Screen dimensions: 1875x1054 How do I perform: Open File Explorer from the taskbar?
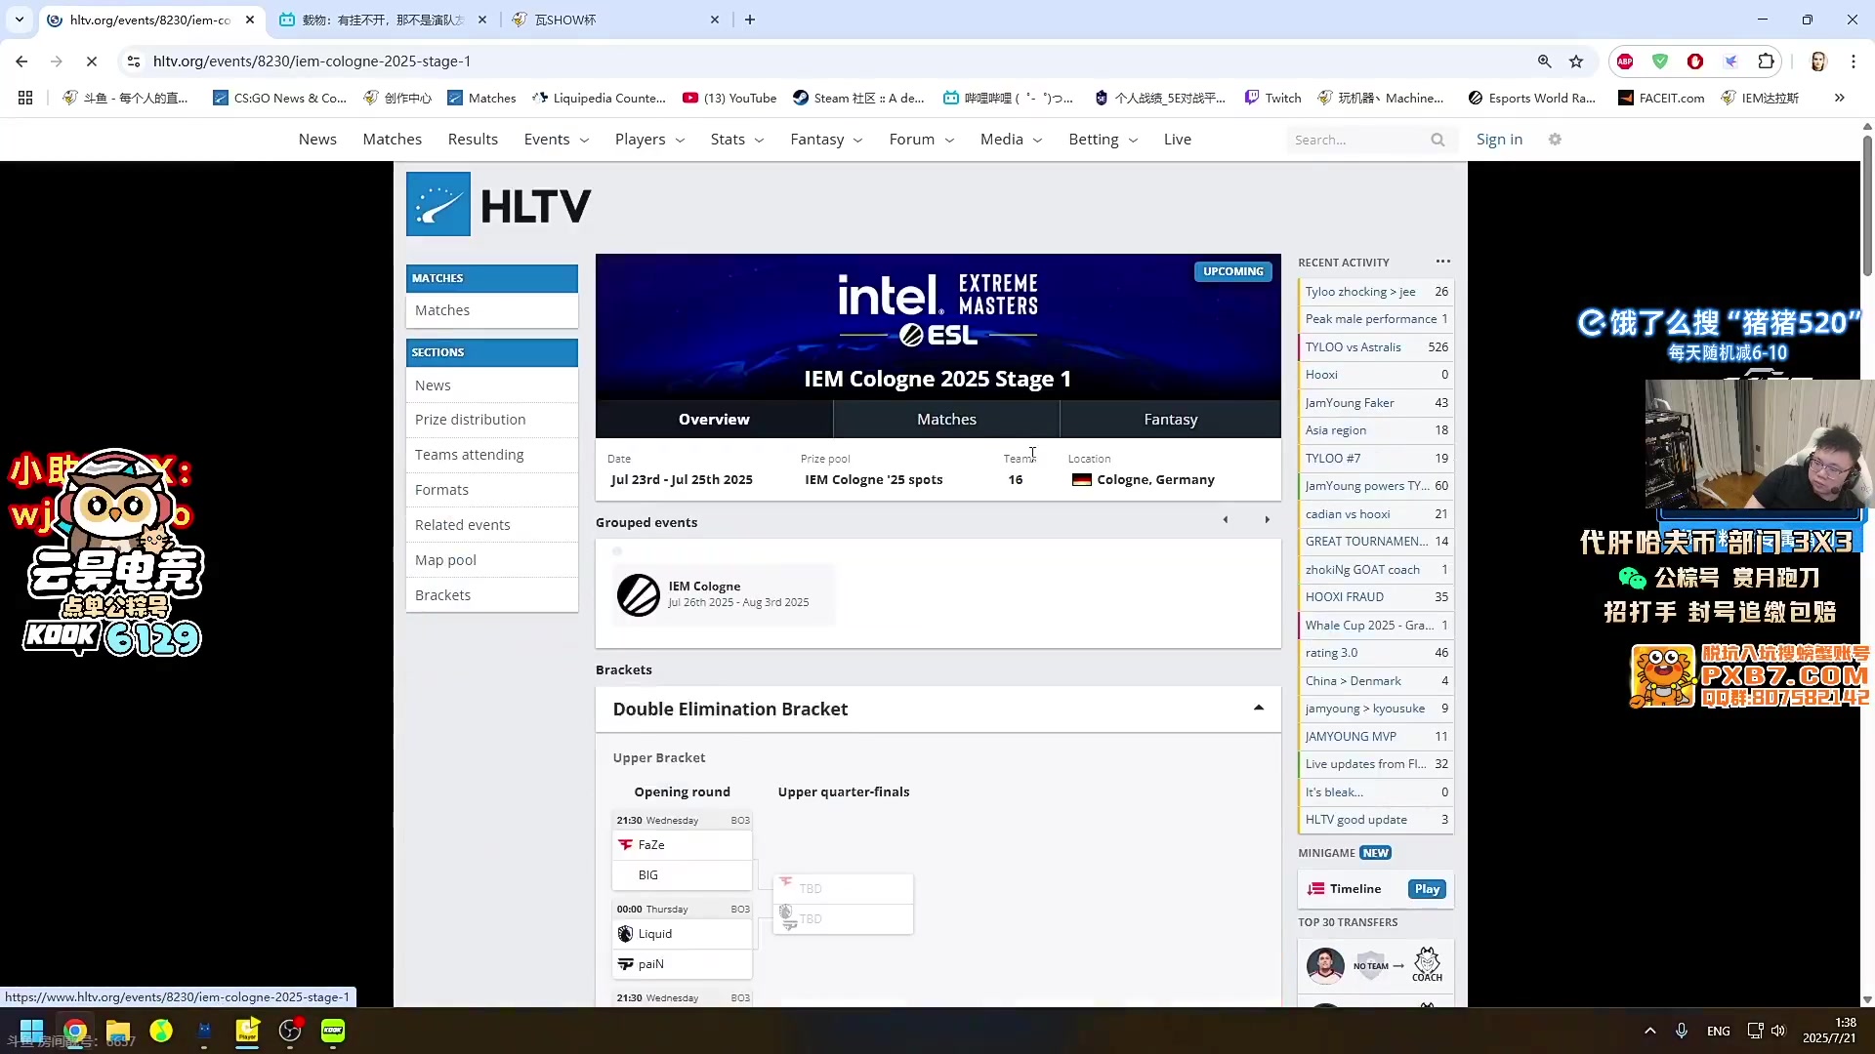[x=118, y=1031]
